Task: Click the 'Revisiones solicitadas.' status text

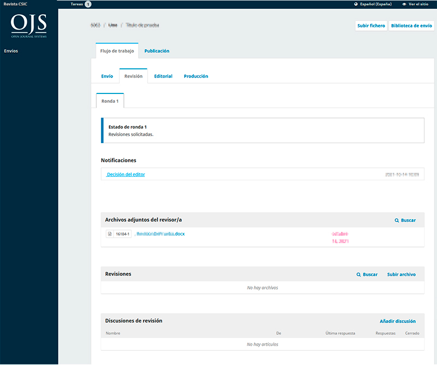Action: (x=131, y=134)
